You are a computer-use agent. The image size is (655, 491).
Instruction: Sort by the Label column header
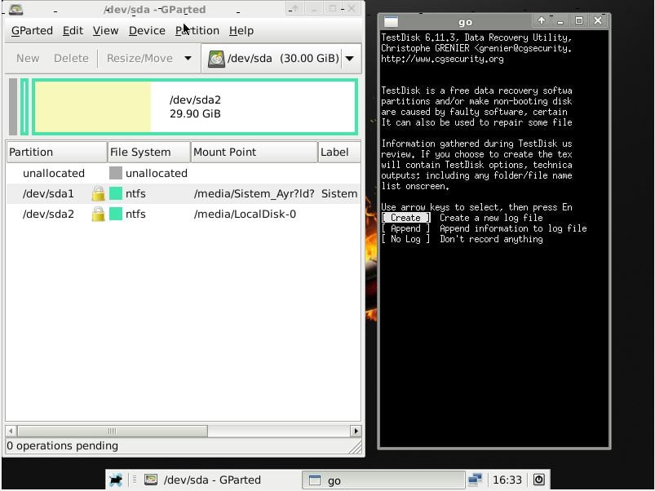[x=339, y=152]
